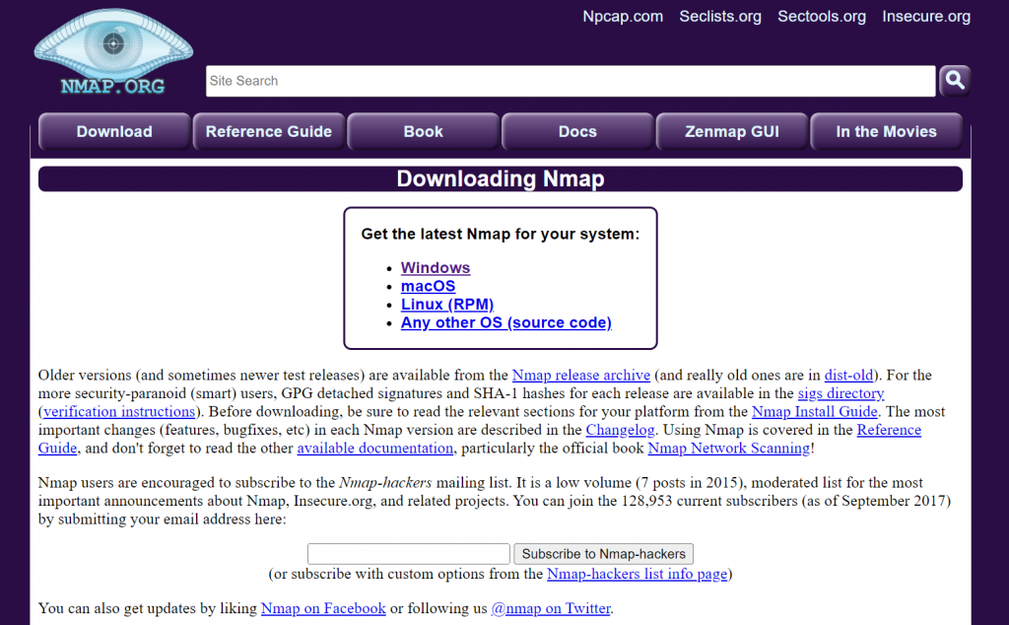Open the Docs tab
1009x625 pixels.
[577, 131]
